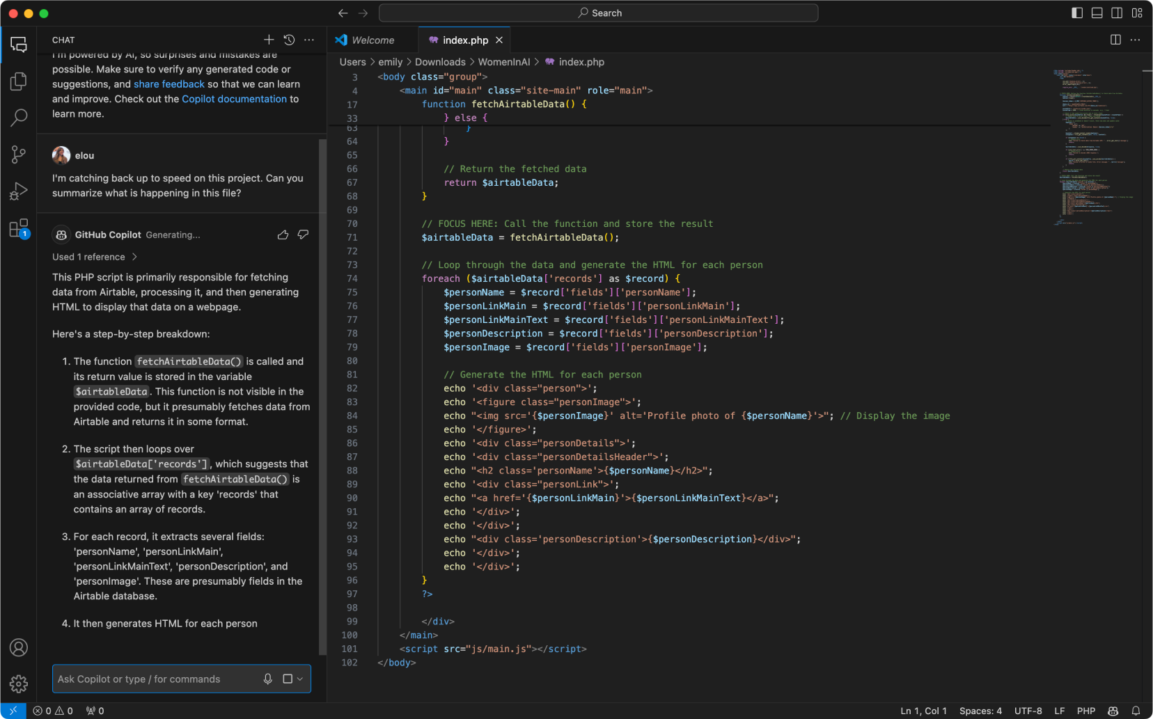
Task: Show chat history clock icon
Action: coord(289,40)
